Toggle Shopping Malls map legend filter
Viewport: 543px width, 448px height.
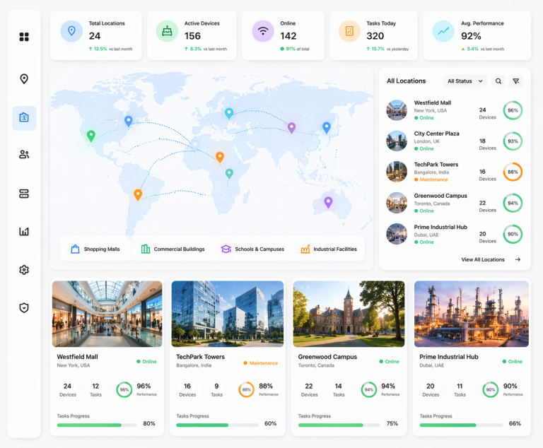coord(95,249)
